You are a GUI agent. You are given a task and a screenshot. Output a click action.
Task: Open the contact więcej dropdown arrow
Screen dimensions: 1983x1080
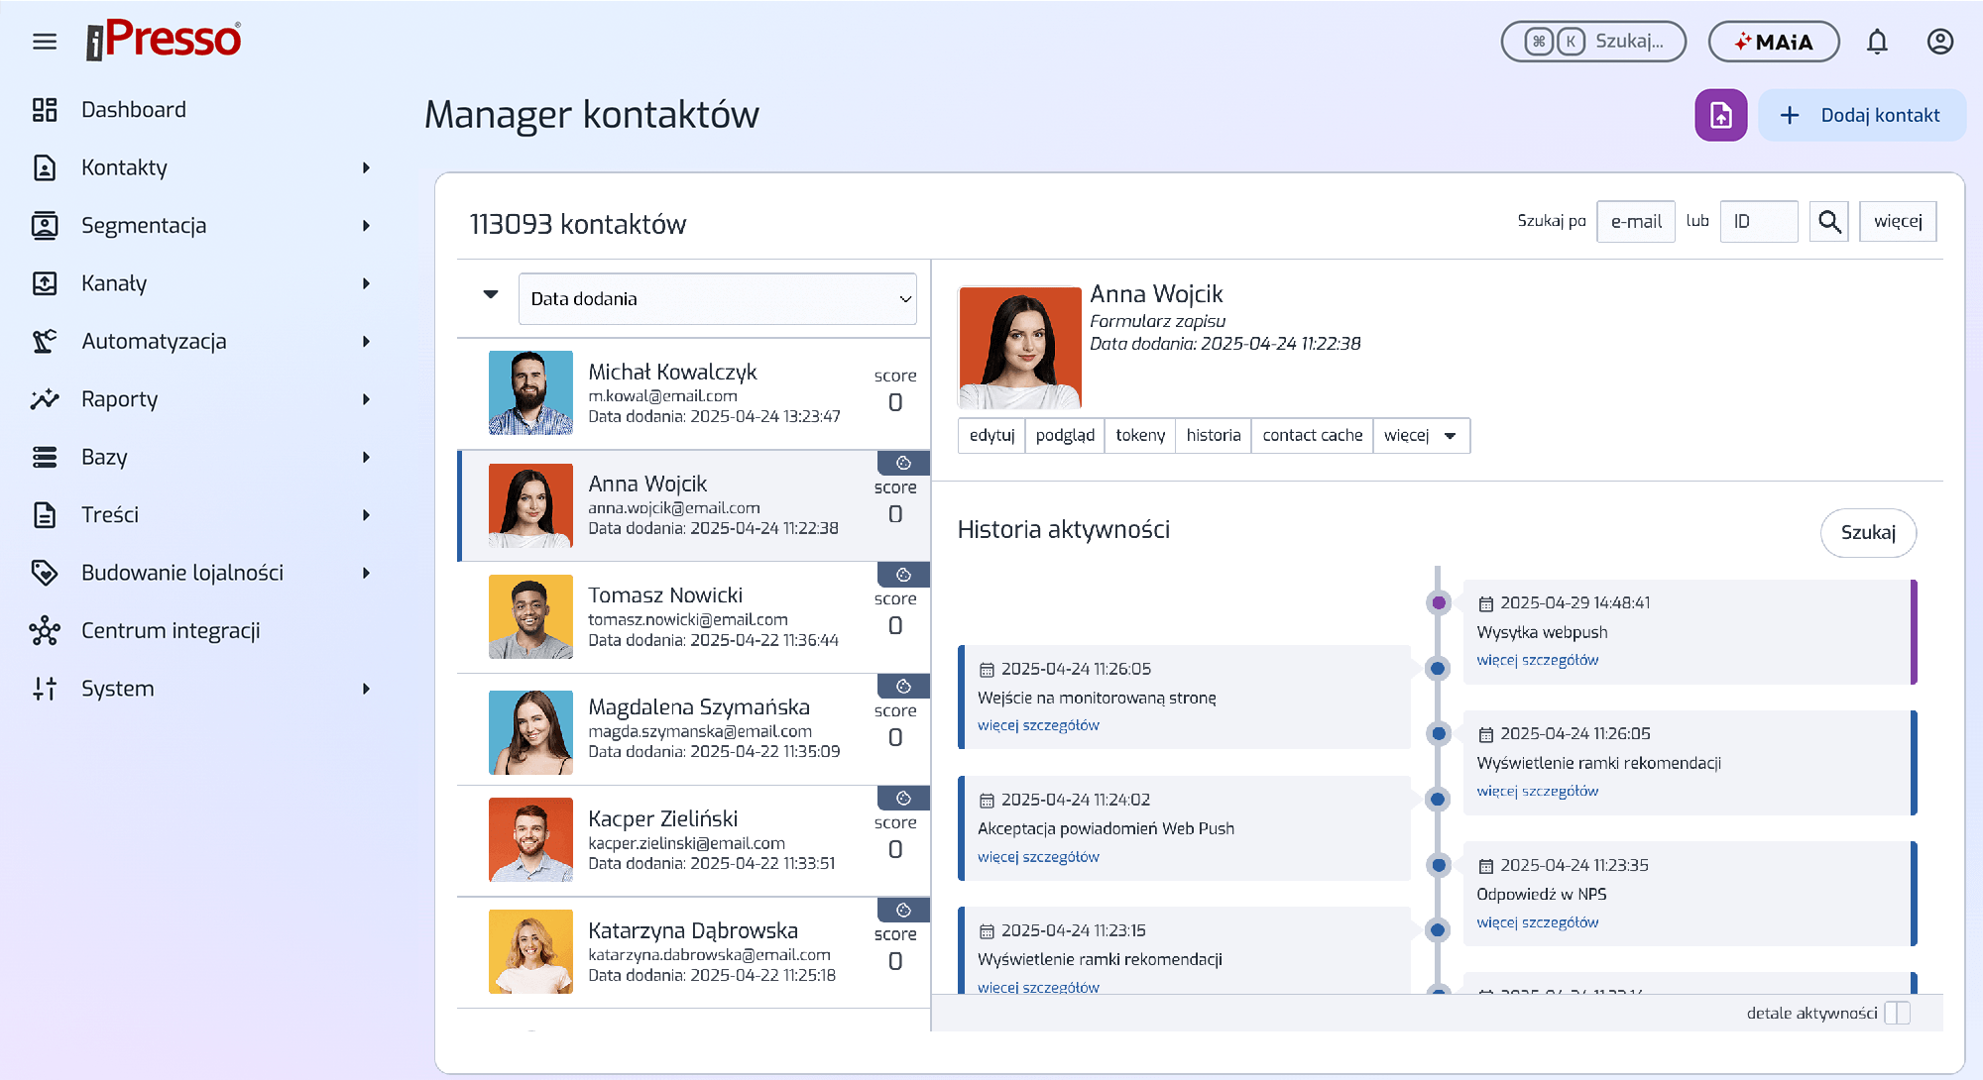pyautogui.click(x=1450, y=436)
